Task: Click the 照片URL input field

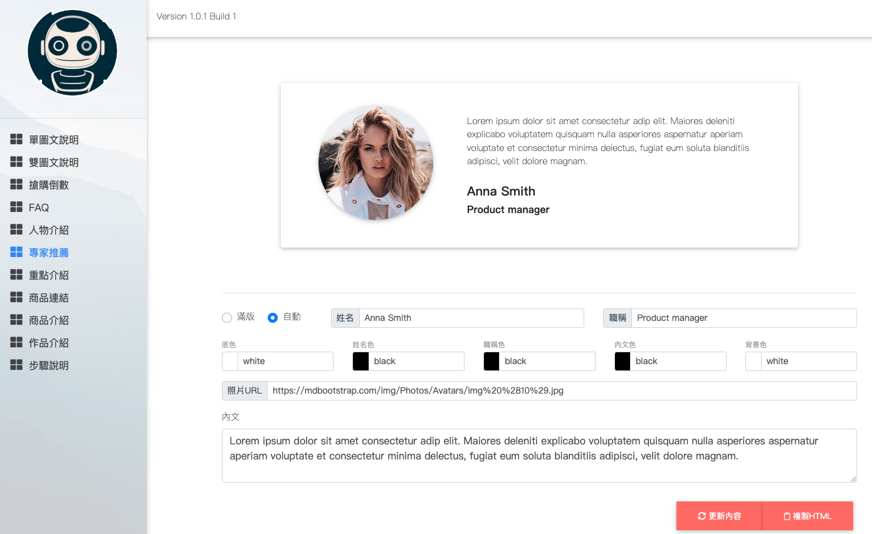Action: [561, 390]
